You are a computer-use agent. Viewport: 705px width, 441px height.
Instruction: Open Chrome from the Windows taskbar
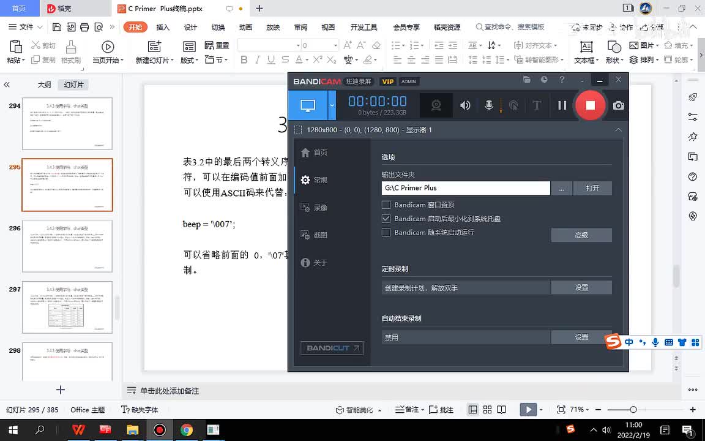[x=186, y=430]
